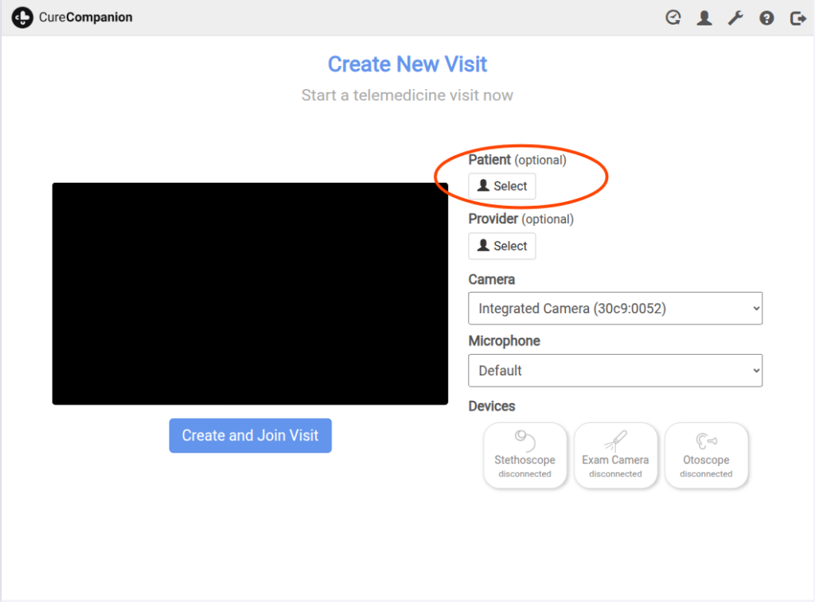Image resolution: width=815 pixels, height=602 pixels.
Task: Select the Exam Camera device tile
Action: (615, 455)
